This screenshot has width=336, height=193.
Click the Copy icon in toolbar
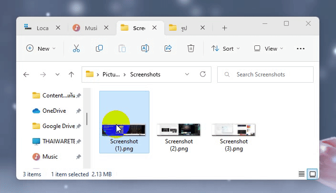coord(99,48)
